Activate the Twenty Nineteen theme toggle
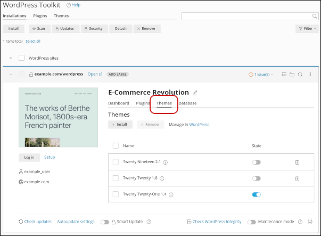 pos(256,162)
